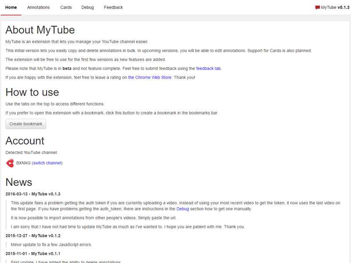Viewport: 351px width, 263px height.
Task: Click the bold word beta
Action: pyautogui.click(x=67, y=68)
